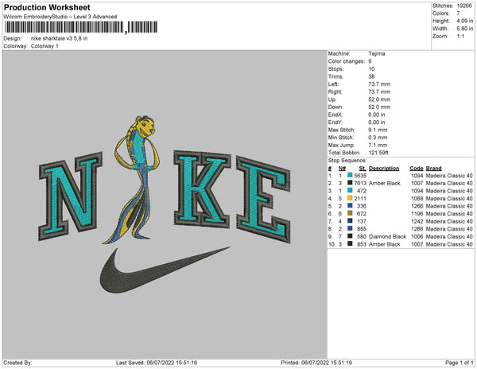The height and width of the screenshot is (369, 477).
Task: Select the Total Bobbin value 121.59ft
Action: (378, 153)
